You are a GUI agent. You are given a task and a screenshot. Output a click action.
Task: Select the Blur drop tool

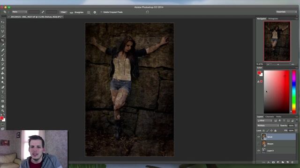click(3, 78)
